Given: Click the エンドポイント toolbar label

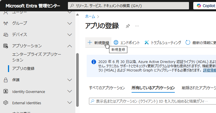Looking at the screenshot, I should tap(130, 43).
